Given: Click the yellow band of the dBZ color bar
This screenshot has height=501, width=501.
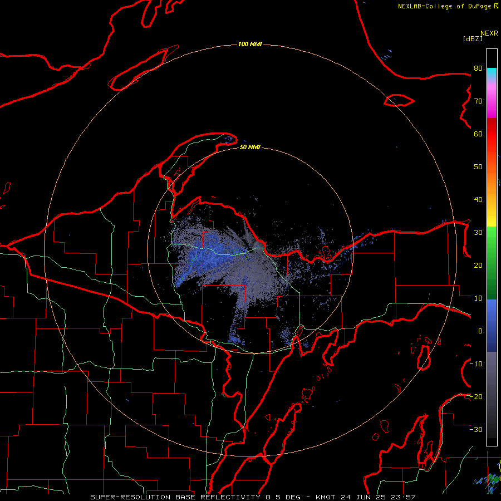Looking at the screenshot, I should coord(492,220).
